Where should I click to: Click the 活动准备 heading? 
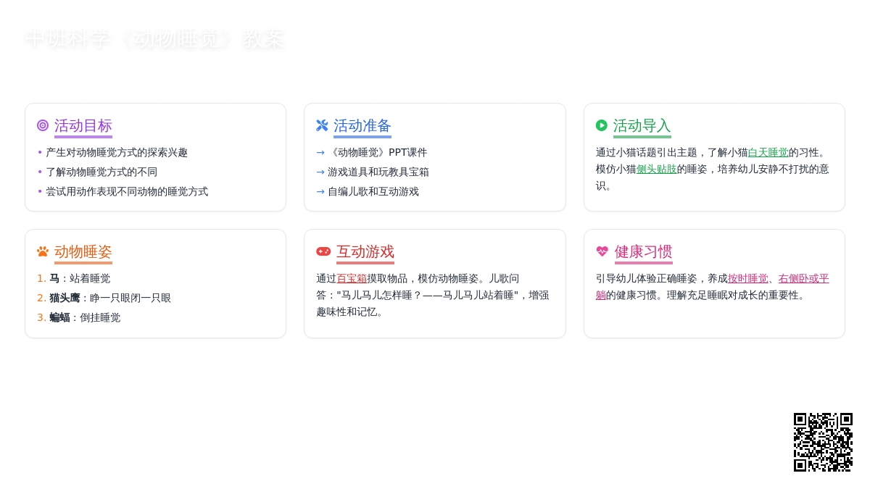(x=362, y=126)
